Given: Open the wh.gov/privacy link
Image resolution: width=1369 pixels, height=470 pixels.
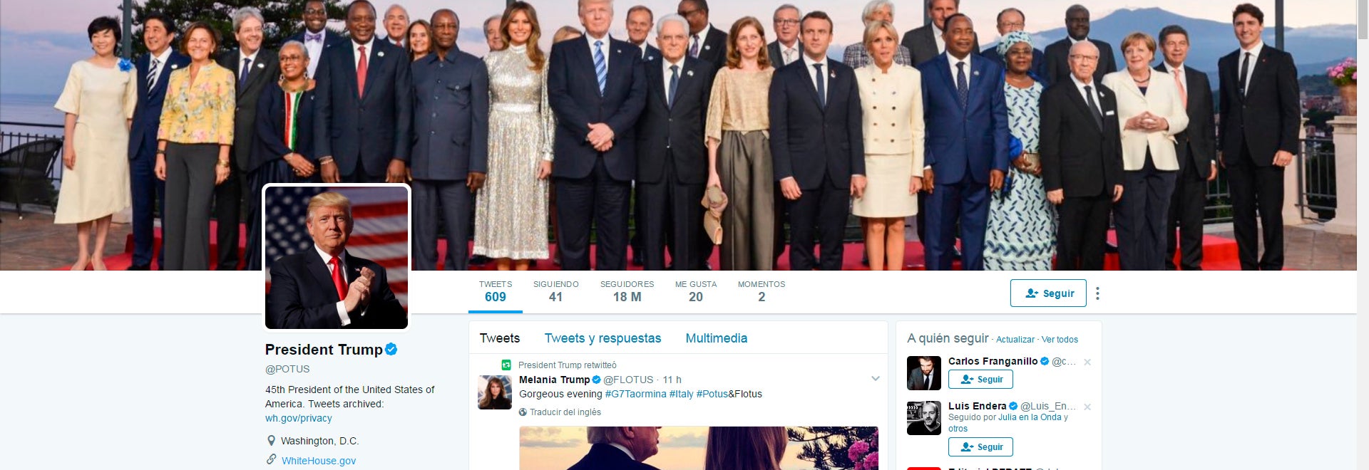Looking at the screenshot, I should tap(299, 419).
